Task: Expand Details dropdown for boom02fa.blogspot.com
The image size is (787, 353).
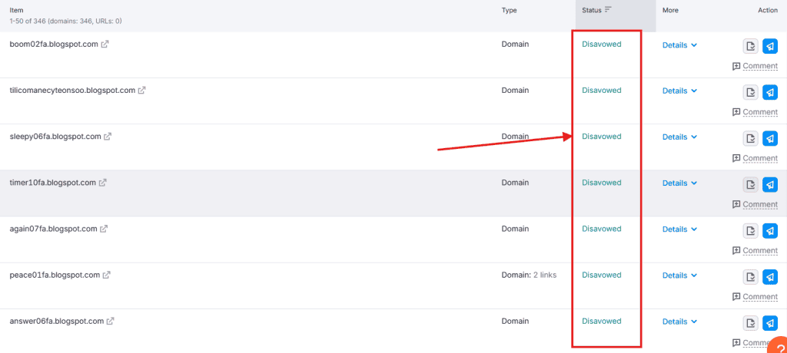Action: pyautogui.click(x=679, y=45)
